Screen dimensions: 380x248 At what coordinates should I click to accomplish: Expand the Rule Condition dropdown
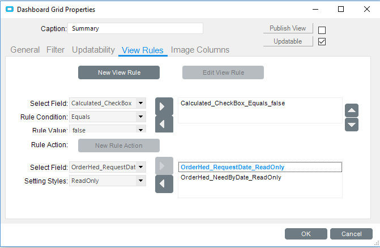pos(140,117)
